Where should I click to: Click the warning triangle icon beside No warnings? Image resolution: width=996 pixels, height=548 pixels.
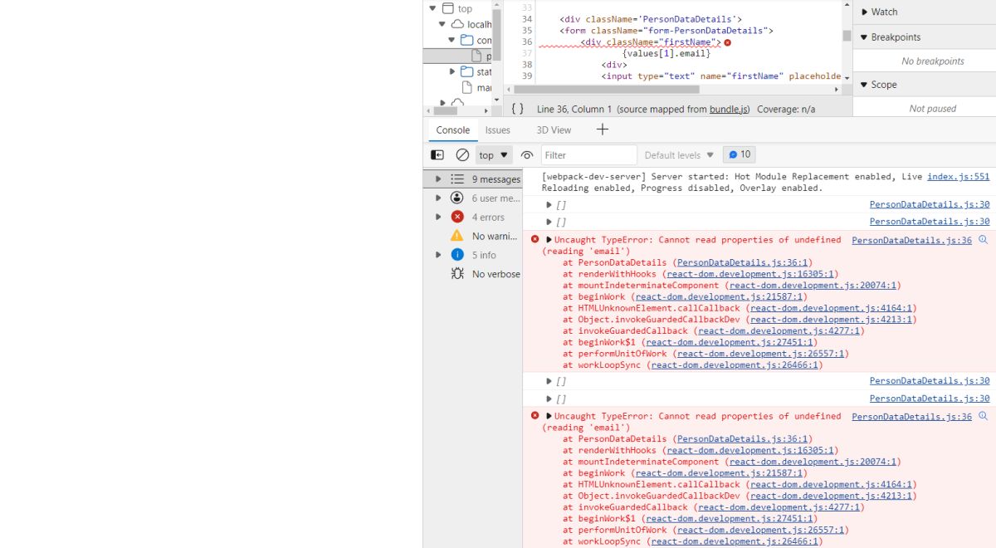(457, 236)
